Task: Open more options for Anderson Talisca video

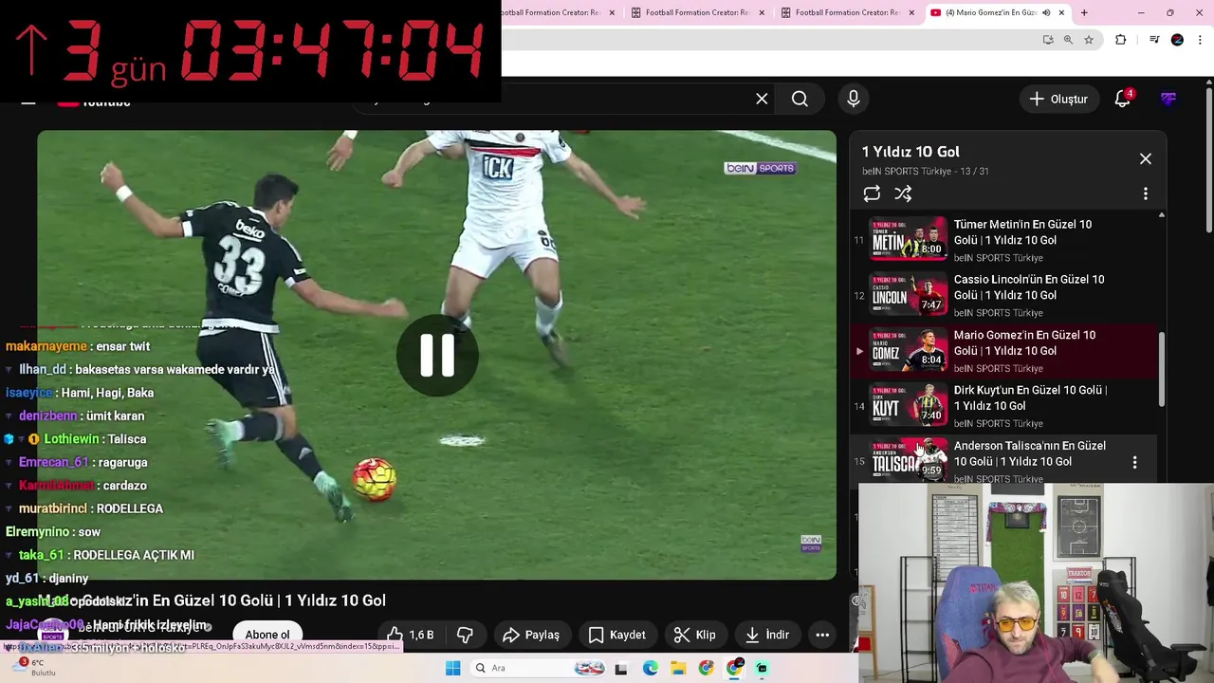Action: point(1134,462)
